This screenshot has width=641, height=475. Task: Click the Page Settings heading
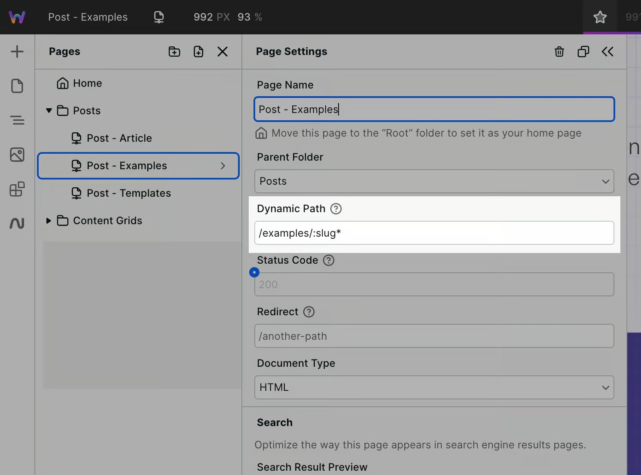pos(291,52)
